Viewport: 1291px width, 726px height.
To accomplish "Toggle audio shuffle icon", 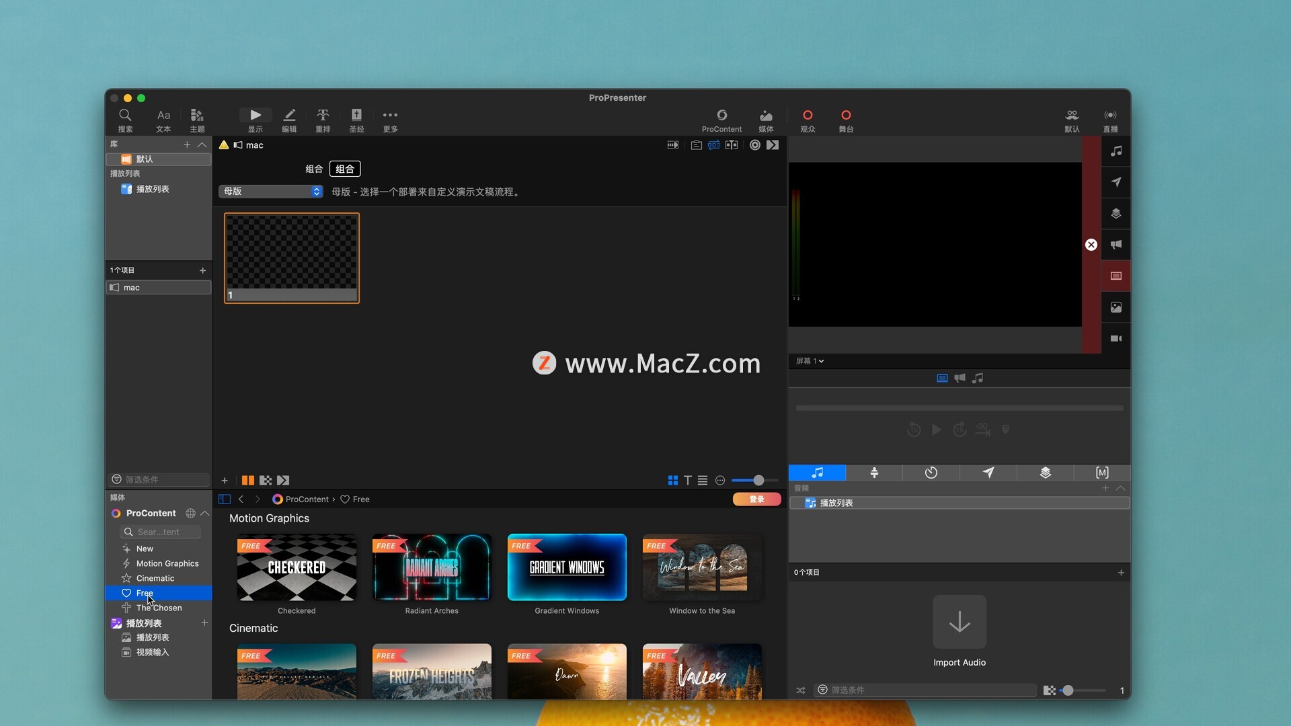I will coord(801,690).
